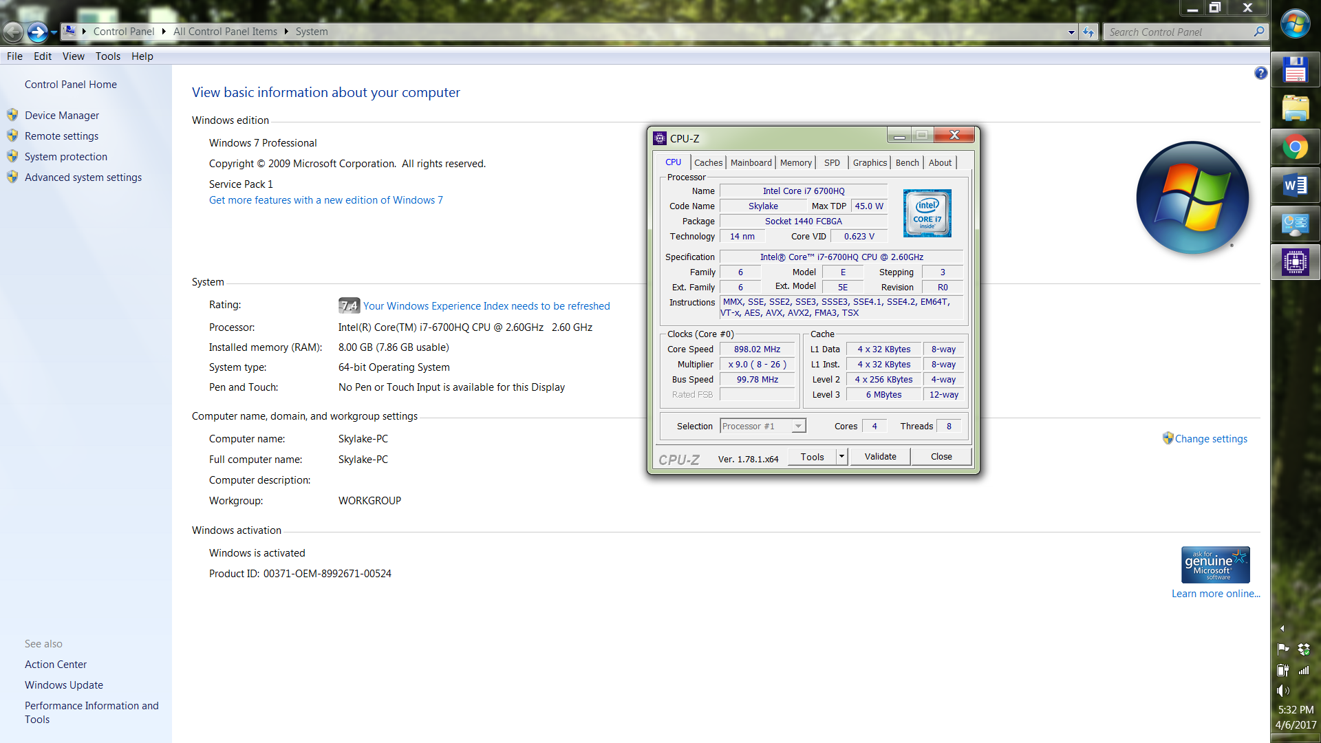Open the View menu
Viewport: 1321px width, 743px height.
(73, 56)
